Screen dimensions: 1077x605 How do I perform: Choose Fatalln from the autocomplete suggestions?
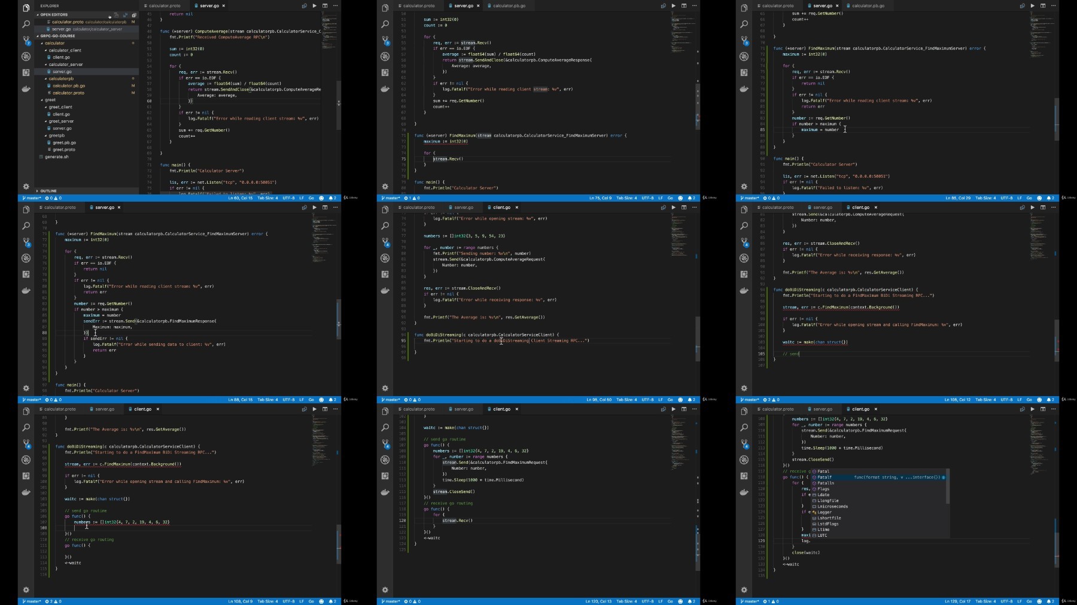pyautogui.click(x=826, y=483)
